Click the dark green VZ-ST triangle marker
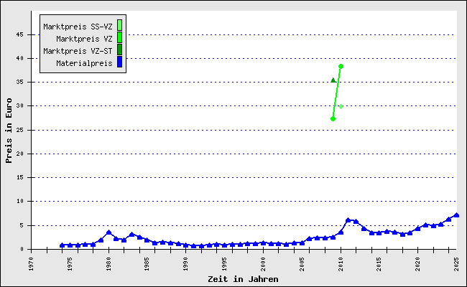The image size is (467, 287). click(x=333, y=80)
